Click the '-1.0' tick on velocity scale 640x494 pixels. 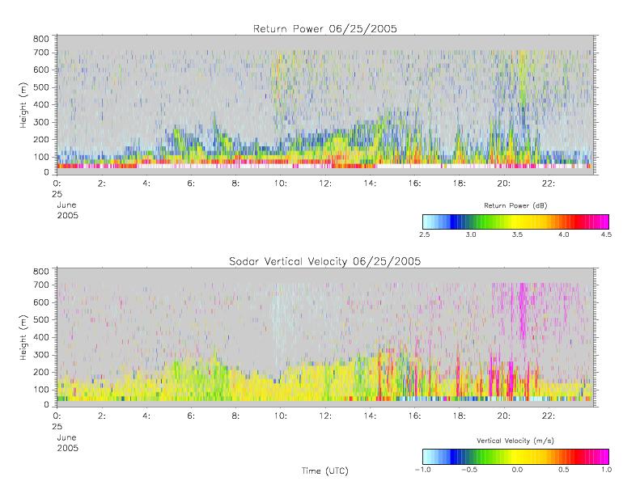pyautogui.click(x=422, y=470)
